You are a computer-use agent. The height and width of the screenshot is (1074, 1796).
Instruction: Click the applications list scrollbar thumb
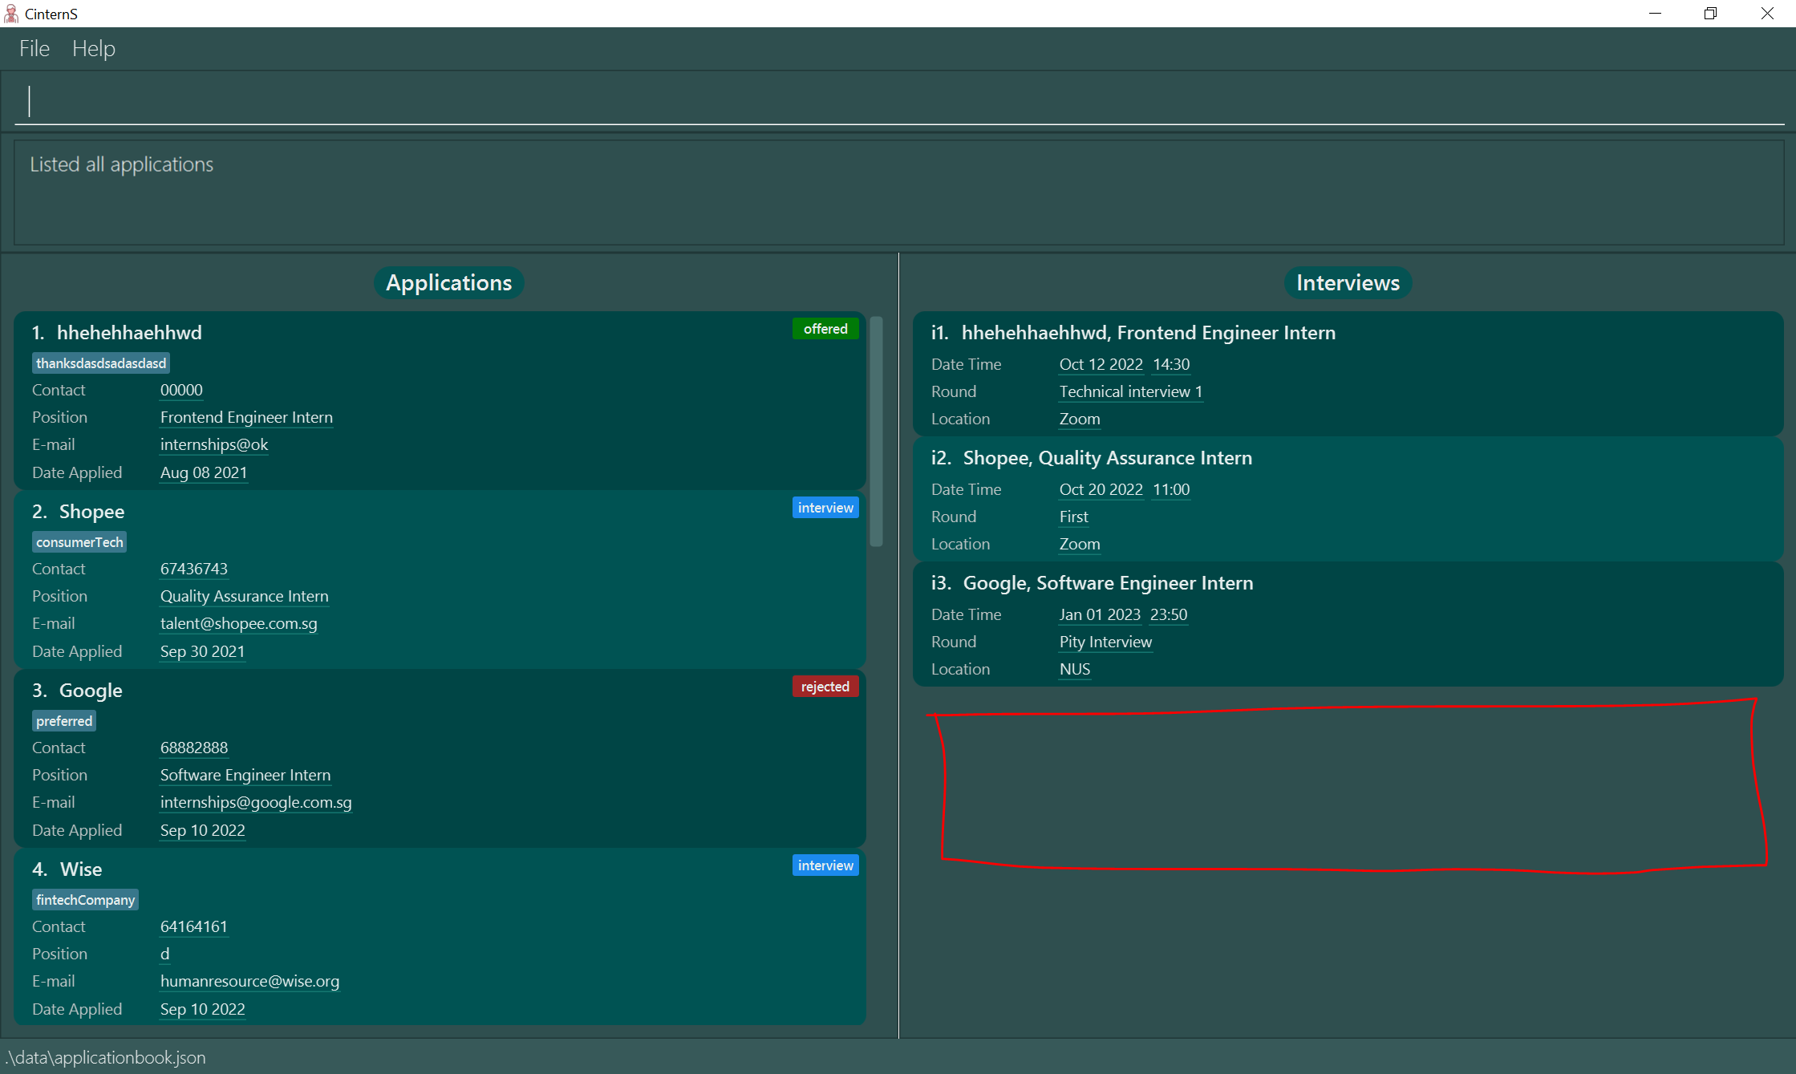(x=876, y=432)
